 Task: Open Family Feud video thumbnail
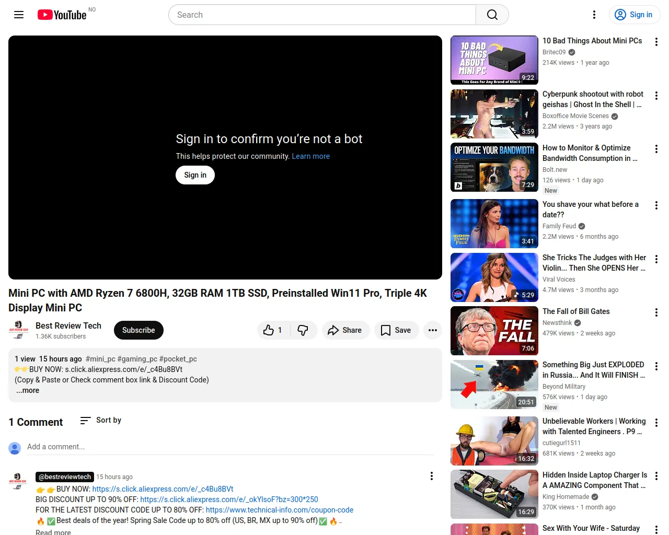[494, 224]
